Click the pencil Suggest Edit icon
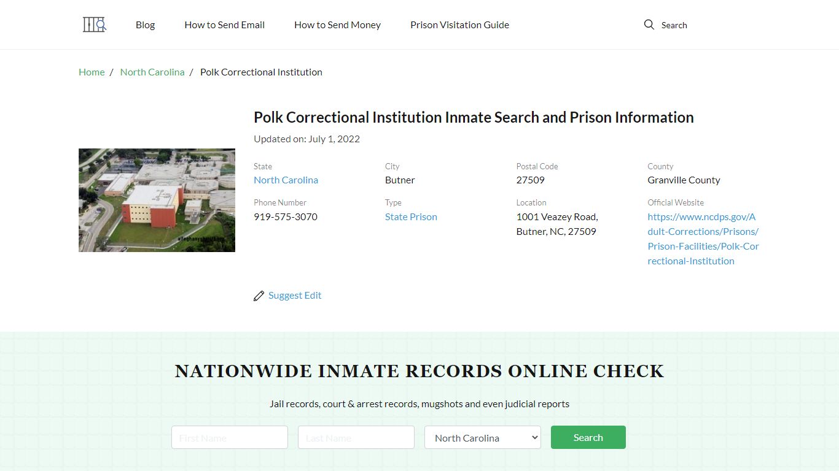The height and width of the screenshot is (471, 839). coord(259,296)
